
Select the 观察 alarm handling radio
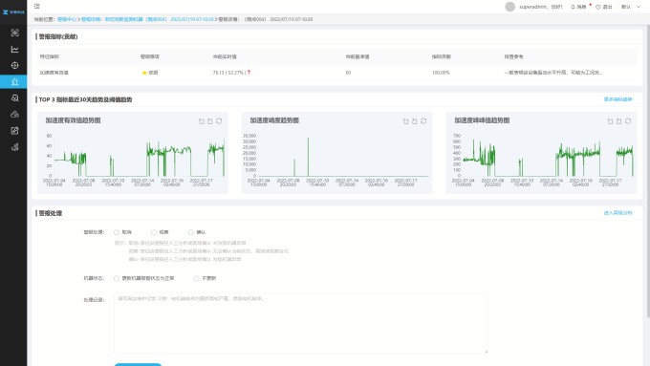click(x=154, y=232)
